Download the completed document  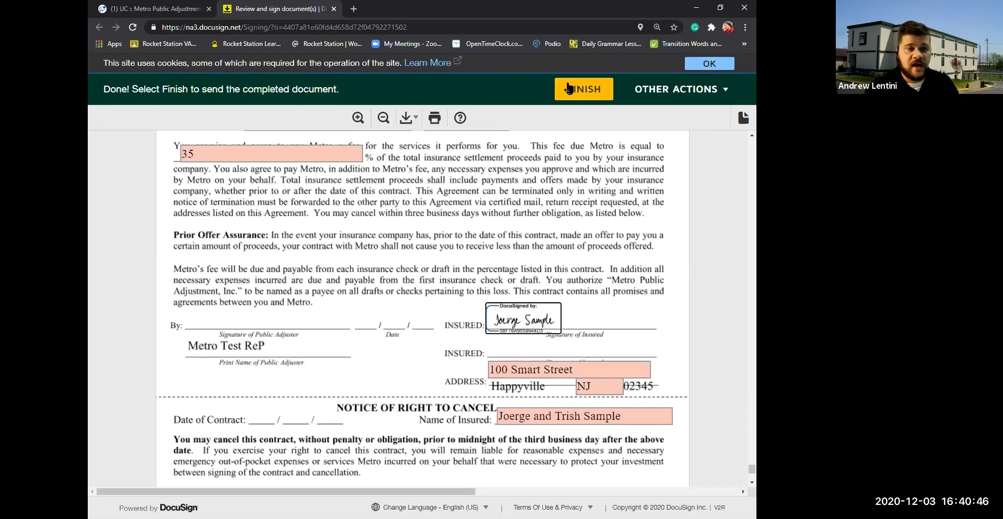tap(405, 117)
